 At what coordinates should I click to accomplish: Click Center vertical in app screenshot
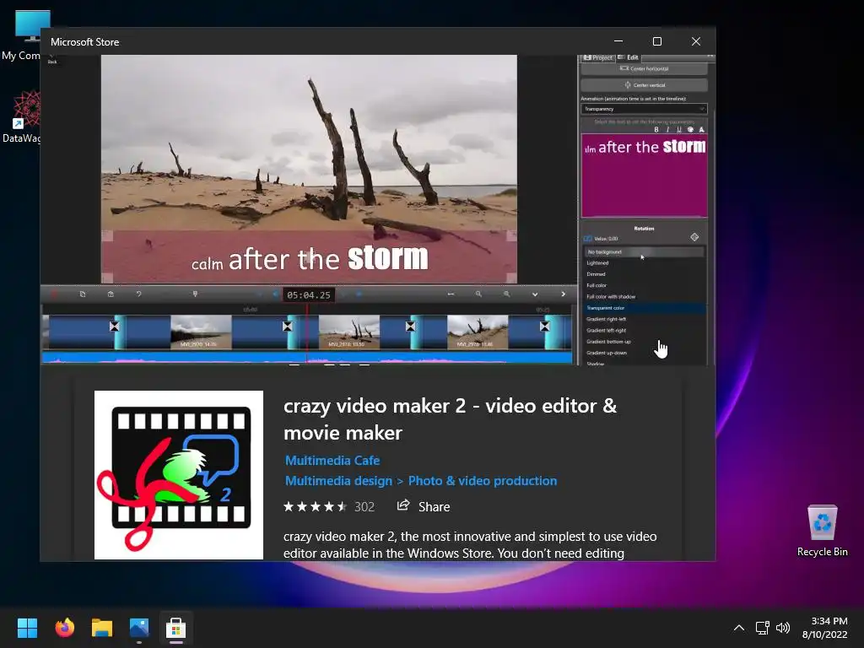click(644, 85)
